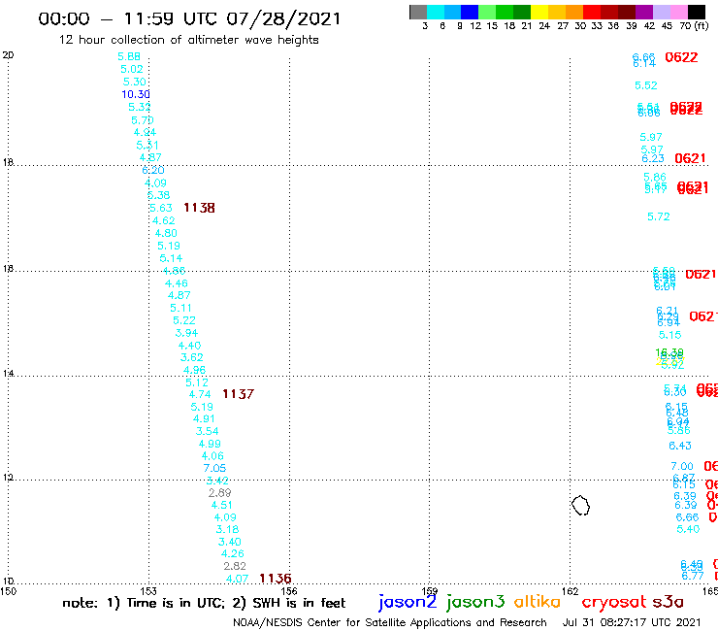
Task: Click the 7.05 wave height reading
Action: pos(214,468)
